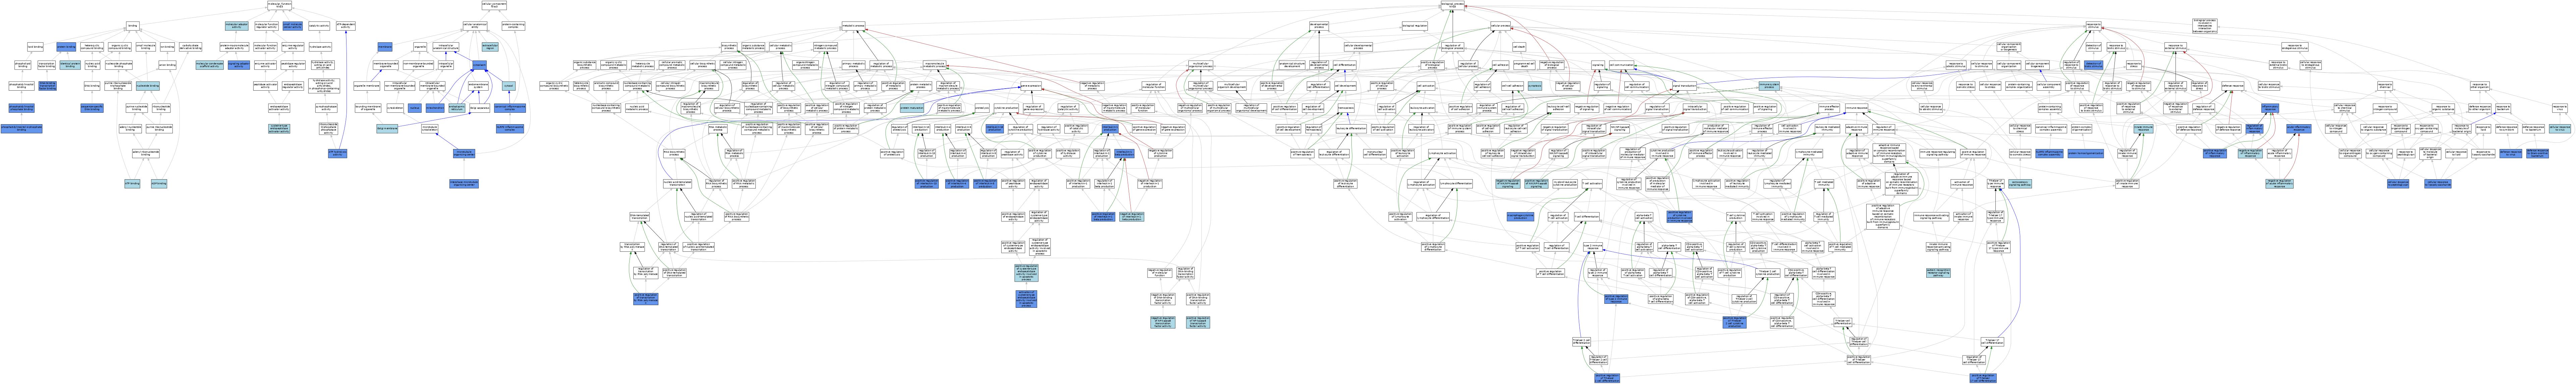Click the 'lipid binding' node
2576x384 pixels.
(x=35, y=47)
